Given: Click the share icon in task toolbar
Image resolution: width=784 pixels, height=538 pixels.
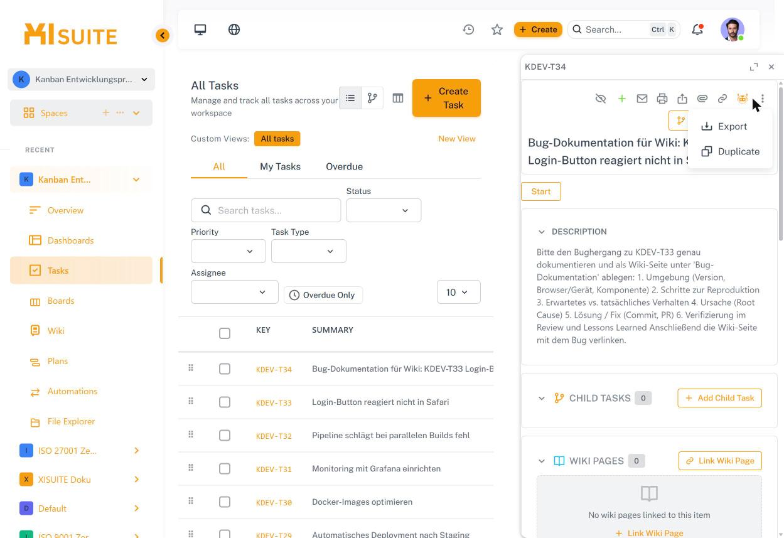Looking at the screenshot, I should coord(682,99).
